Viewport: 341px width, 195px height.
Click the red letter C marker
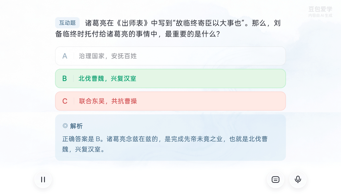point(65,101)
